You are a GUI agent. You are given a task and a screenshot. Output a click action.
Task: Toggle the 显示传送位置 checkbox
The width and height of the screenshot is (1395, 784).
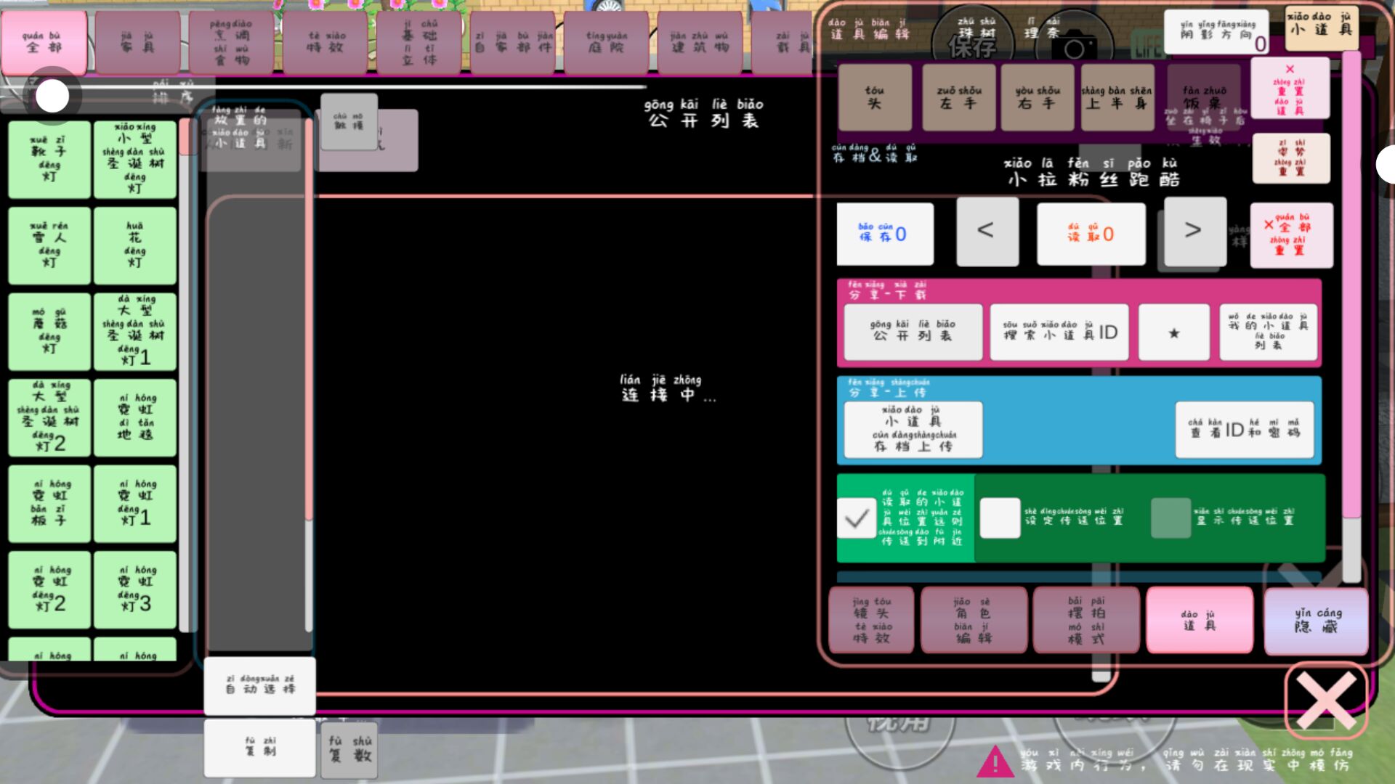pos(1170,518)
